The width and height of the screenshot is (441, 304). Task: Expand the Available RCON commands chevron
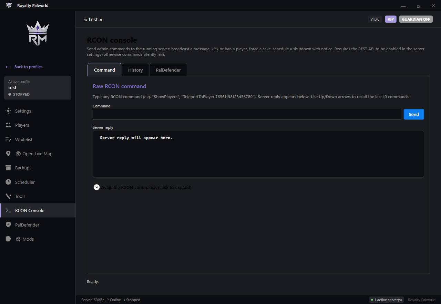click(x=97, y=187)
